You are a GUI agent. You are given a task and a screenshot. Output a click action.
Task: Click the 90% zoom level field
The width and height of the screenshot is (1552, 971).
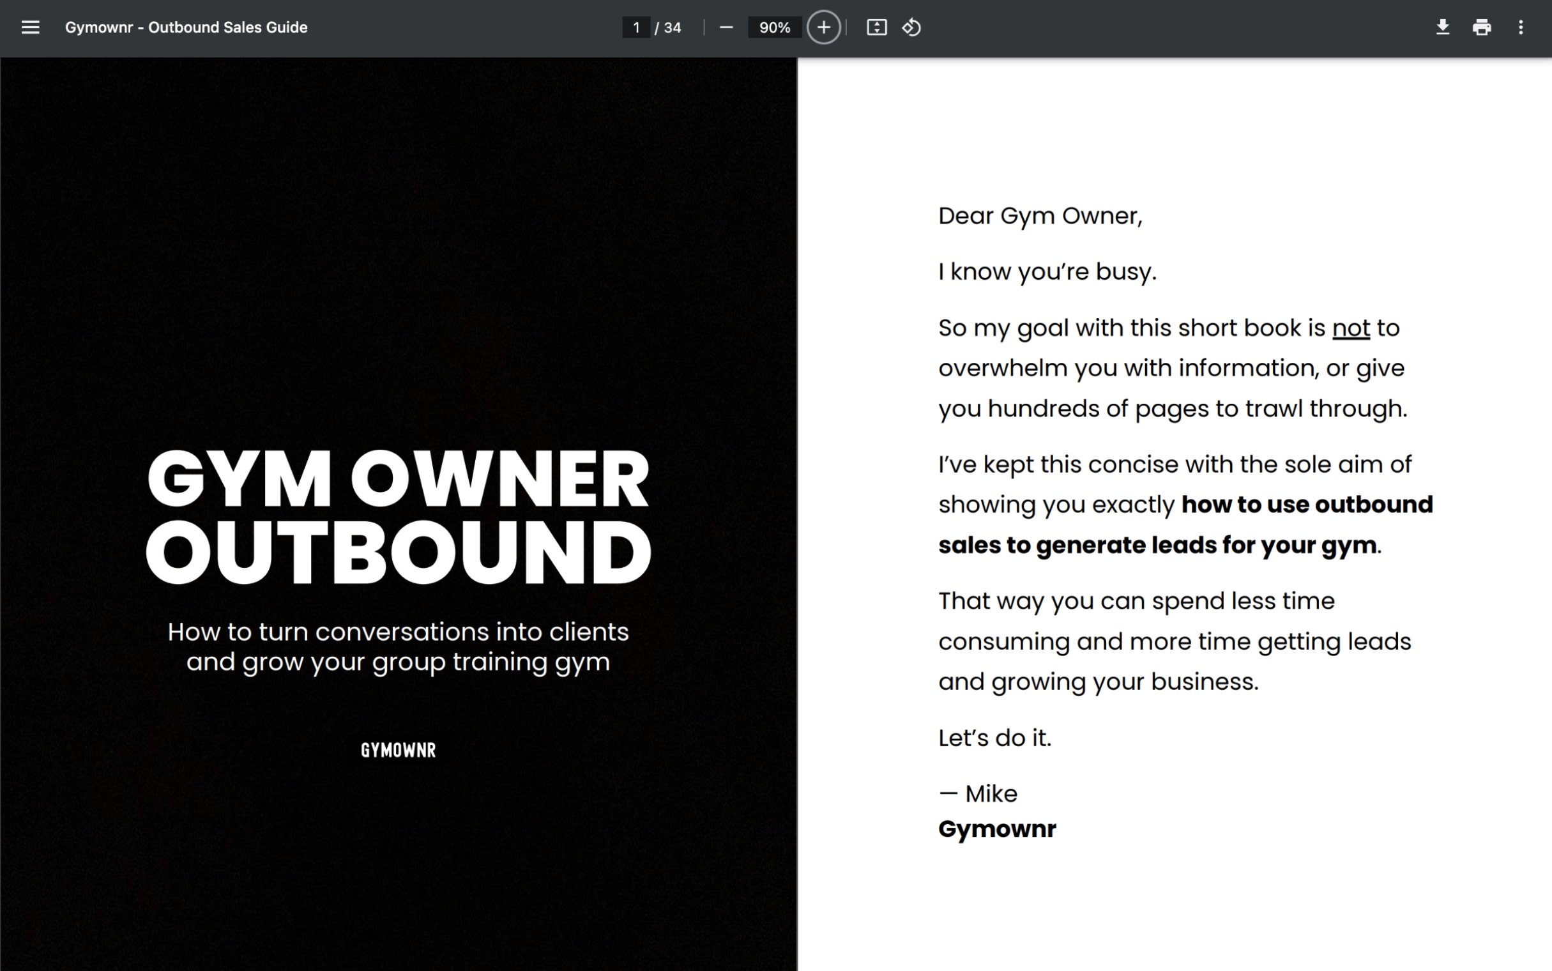click(x=774, y=27)
